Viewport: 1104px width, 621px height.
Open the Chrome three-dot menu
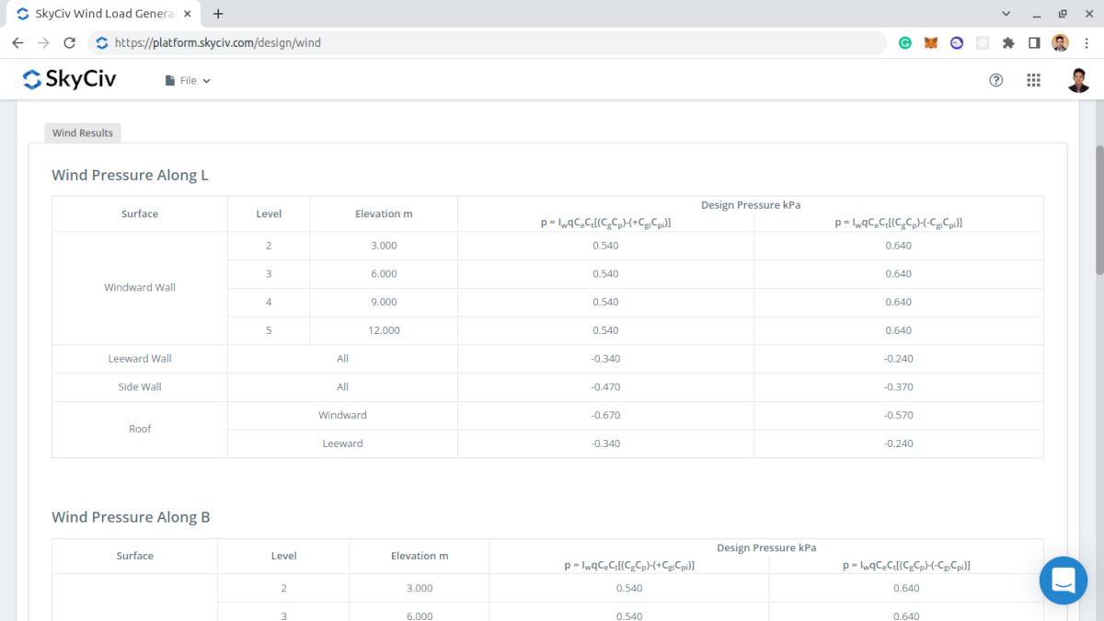pos(1087,42)
